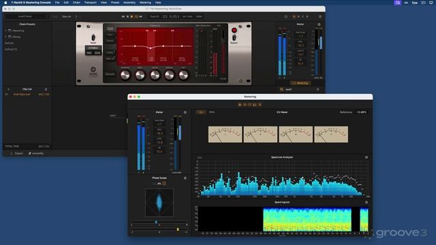Viewport: 436px width, 245px height.
Task: Open Meter settings in the main window
Action: click(319, 24)
